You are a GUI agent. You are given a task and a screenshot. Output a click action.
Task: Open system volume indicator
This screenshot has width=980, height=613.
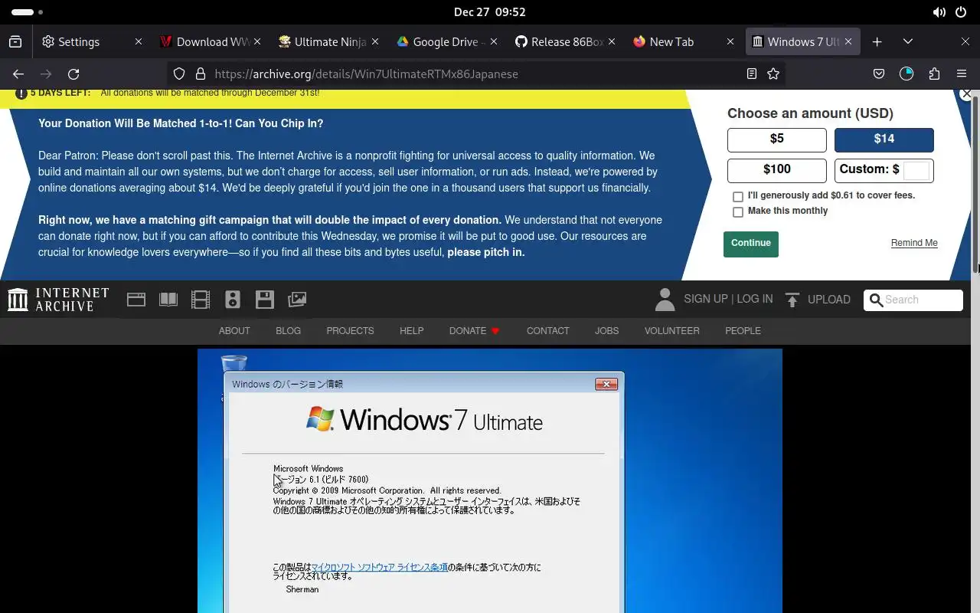[x=939, y=12]
